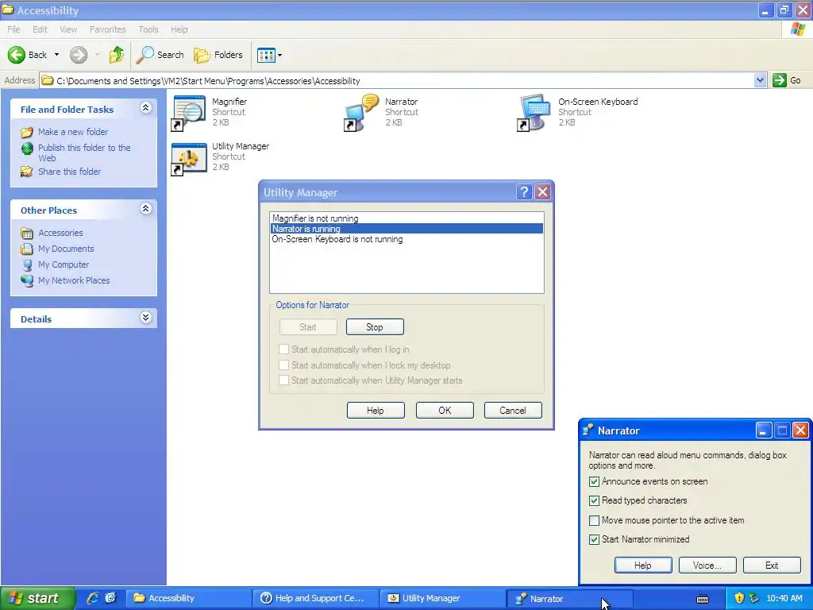The width and height of the screenshot is (813, 610).
Task: Switch to Accessibility taskbar button
Action: point(188,598)
